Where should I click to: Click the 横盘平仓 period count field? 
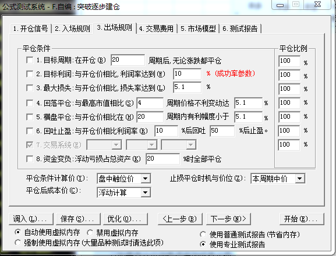pyautogui.click(x=150, y=117)
